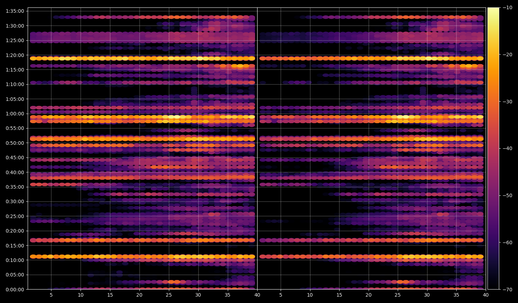The width and height of the screenshot is (518, 303).
Task: Click the 1:35:00 time axis label
Action: pyautogui.click(x=15, y=11)
